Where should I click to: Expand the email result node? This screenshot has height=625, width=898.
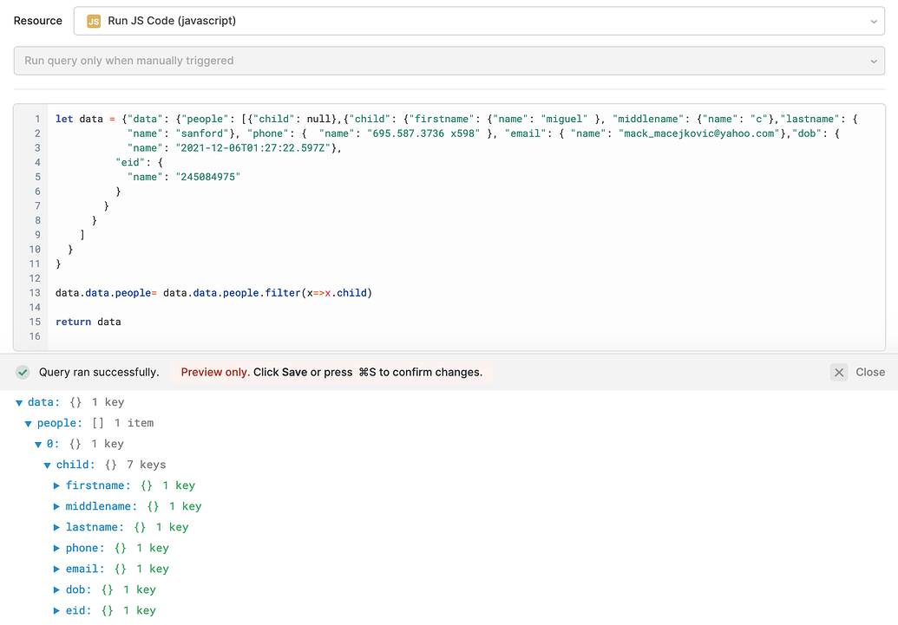coord(56,569)
